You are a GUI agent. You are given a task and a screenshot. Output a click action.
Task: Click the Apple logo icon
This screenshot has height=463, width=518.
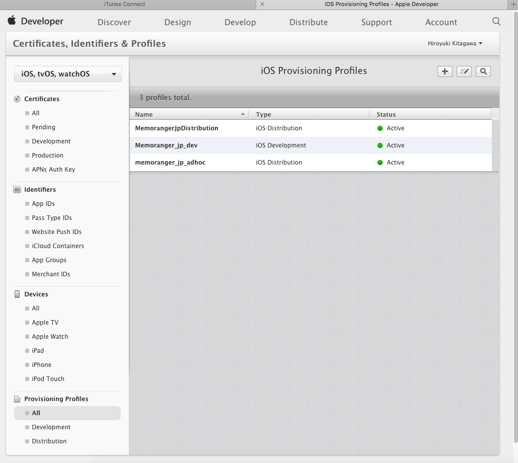(x=12, y=21)
